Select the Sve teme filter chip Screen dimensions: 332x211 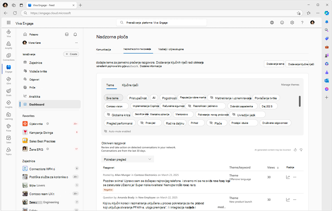114,98
